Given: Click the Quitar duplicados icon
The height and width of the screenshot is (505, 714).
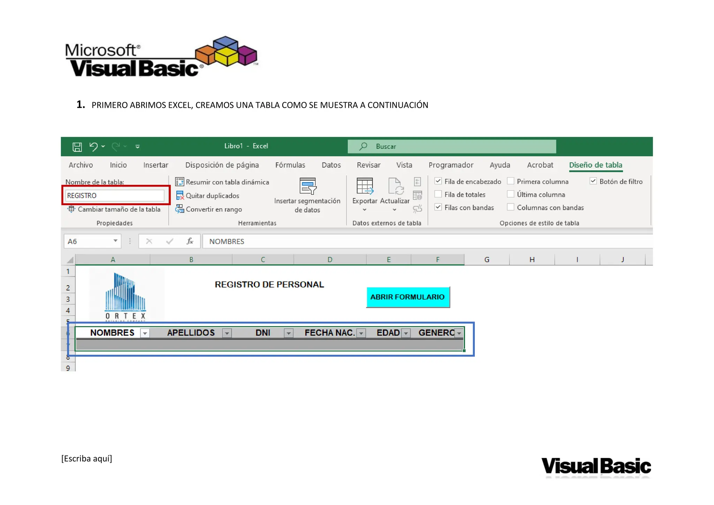Looking at the screenshot, I should click(x=180, y=195).
